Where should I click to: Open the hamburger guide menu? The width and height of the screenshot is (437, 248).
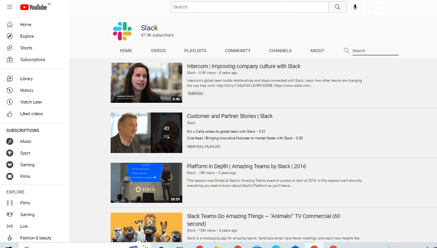(x=10, y=7)
